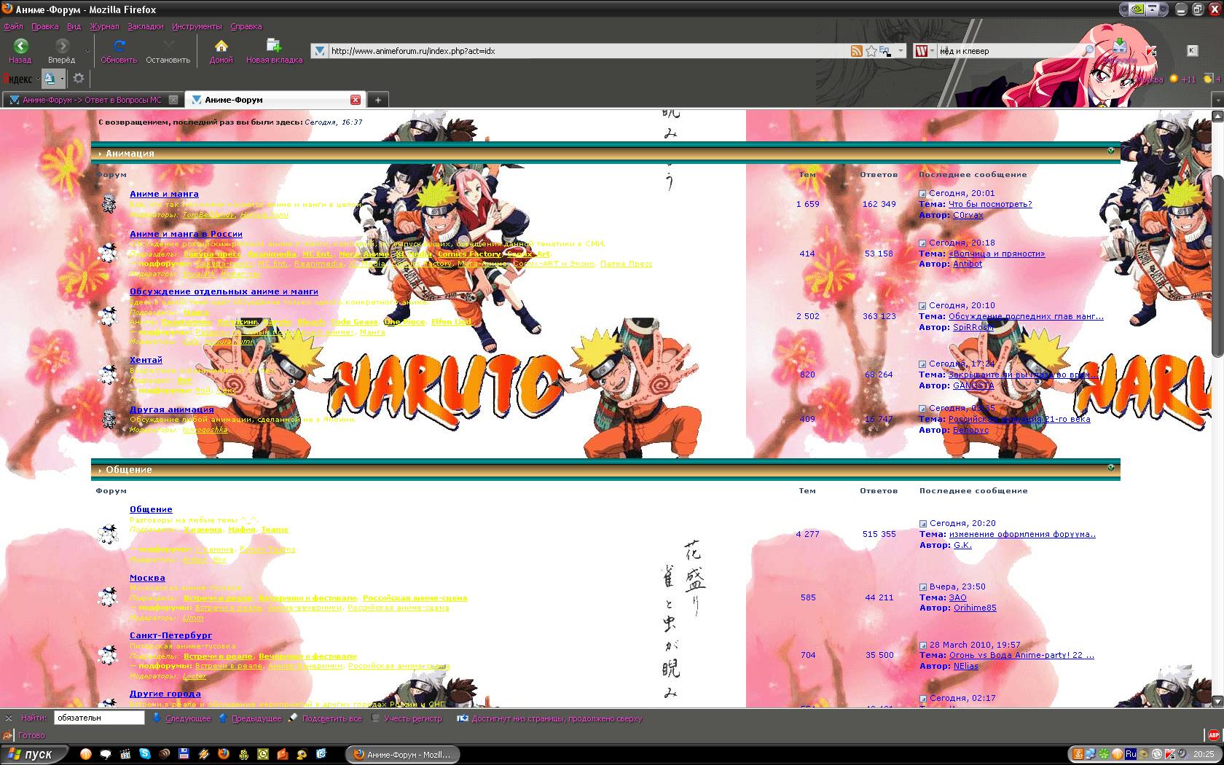Screen dimensions: 1224x765
Task: Click the magnifier to search мёд и клевер
Action: (1088, 51)
